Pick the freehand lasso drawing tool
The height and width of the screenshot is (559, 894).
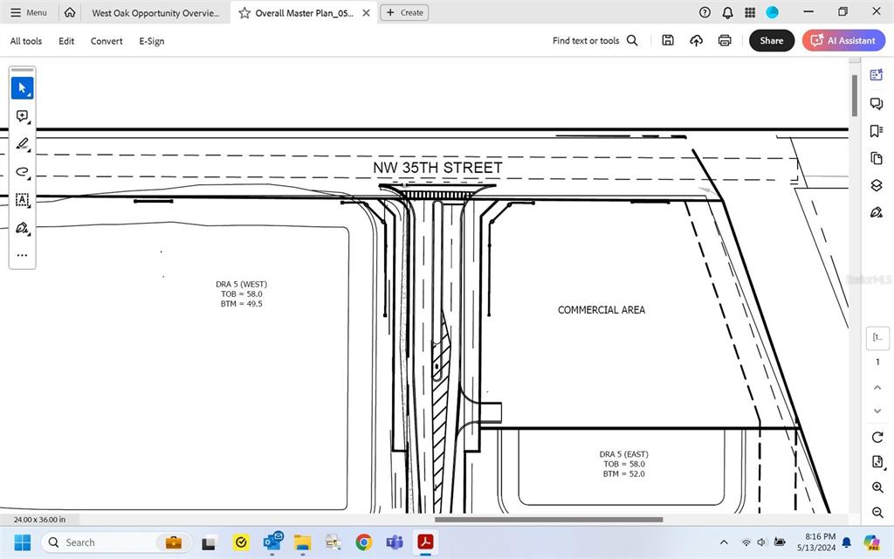[x=22, y=172]
